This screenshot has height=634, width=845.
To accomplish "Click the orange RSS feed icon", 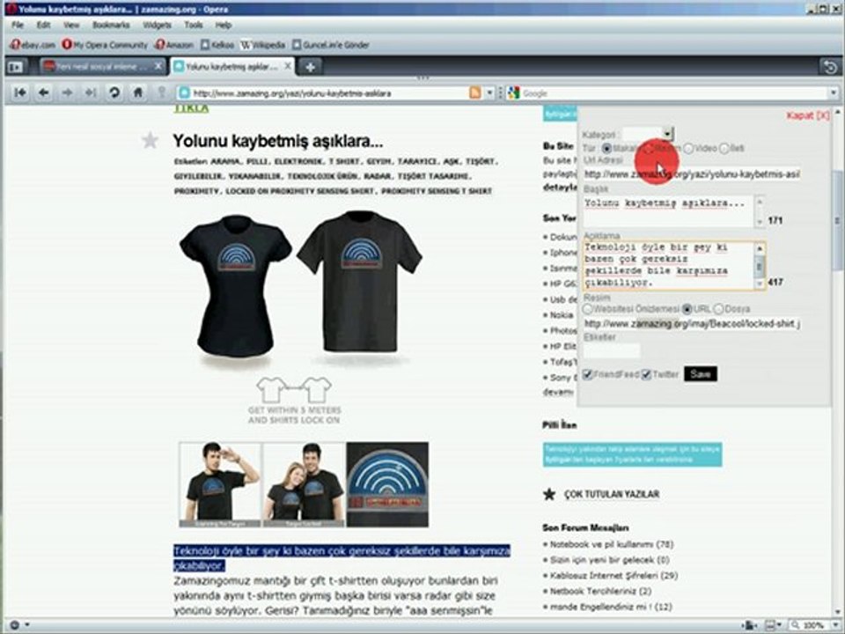I will [x=474, y=92].
